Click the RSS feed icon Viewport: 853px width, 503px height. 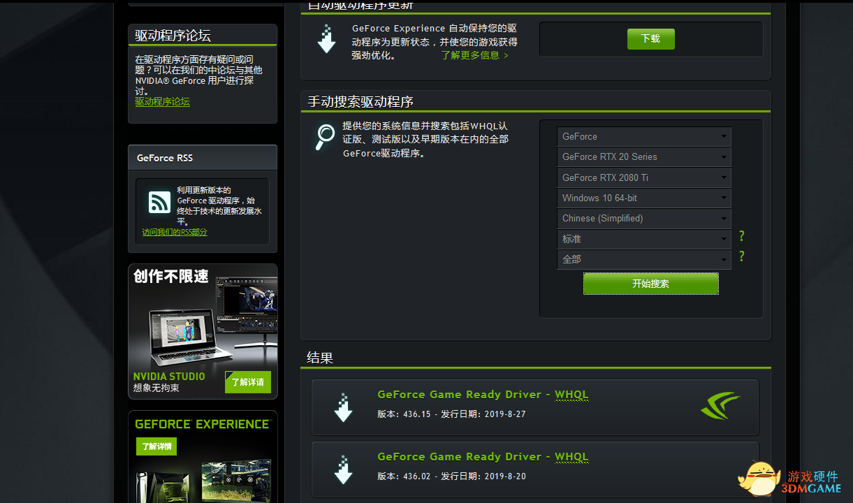(159, 203)
